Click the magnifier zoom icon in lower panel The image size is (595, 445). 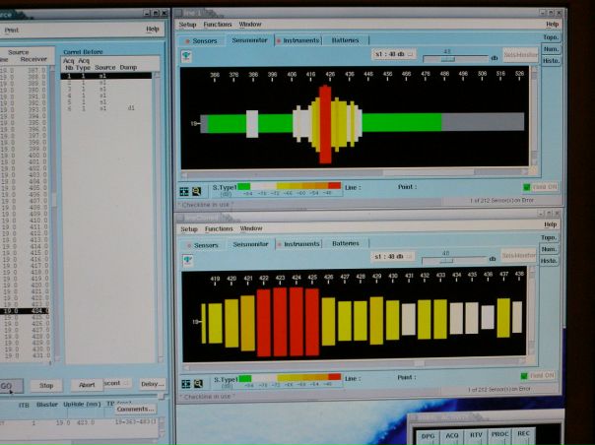196,380
